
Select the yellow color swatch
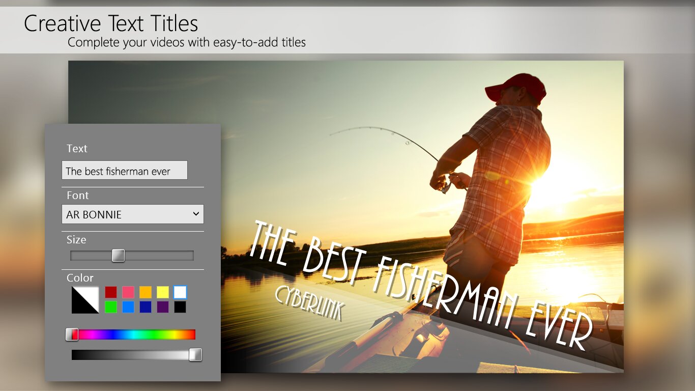click(163, 292)
